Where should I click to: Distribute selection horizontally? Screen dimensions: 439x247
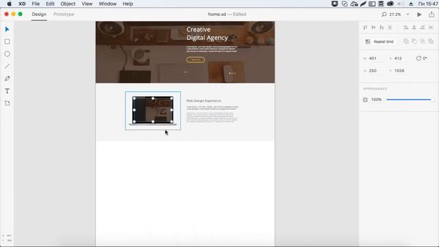point(431,27)
